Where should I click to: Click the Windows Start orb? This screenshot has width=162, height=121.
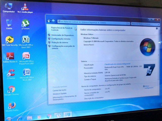point(9,119)
